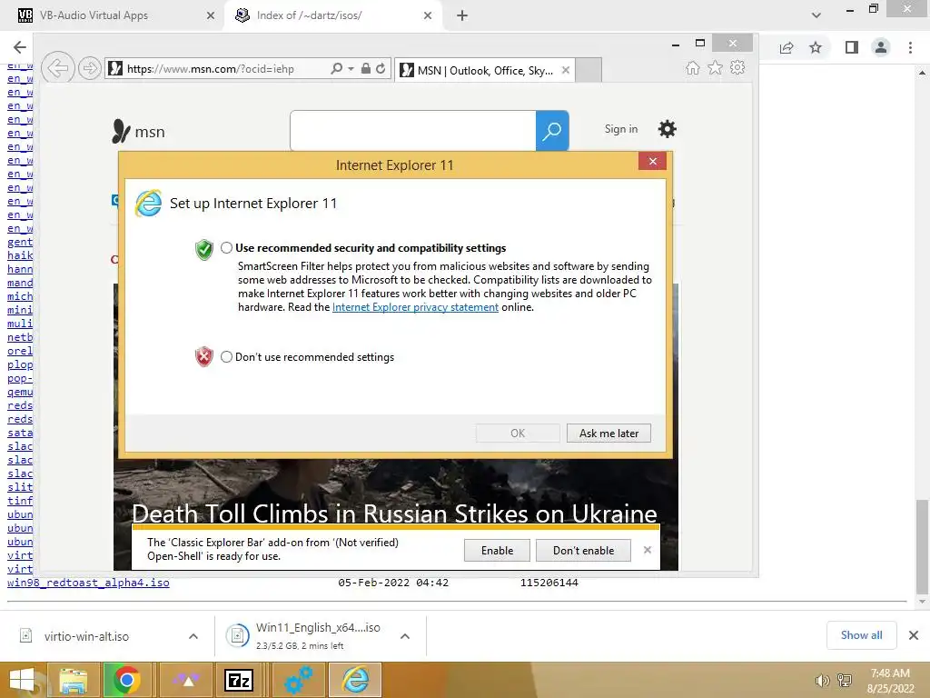This screenshot has width=930, height=698.
Task: Refresh the MSN page in IE
Action: (x=381, y=69)
